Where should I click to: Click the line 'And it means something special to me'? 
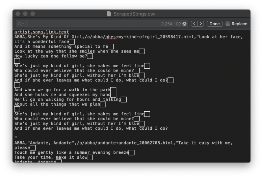pos(61,46)
